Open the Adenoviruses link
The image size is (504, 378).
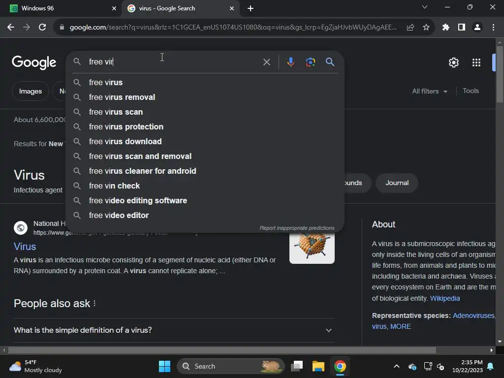tap(473, 315)
